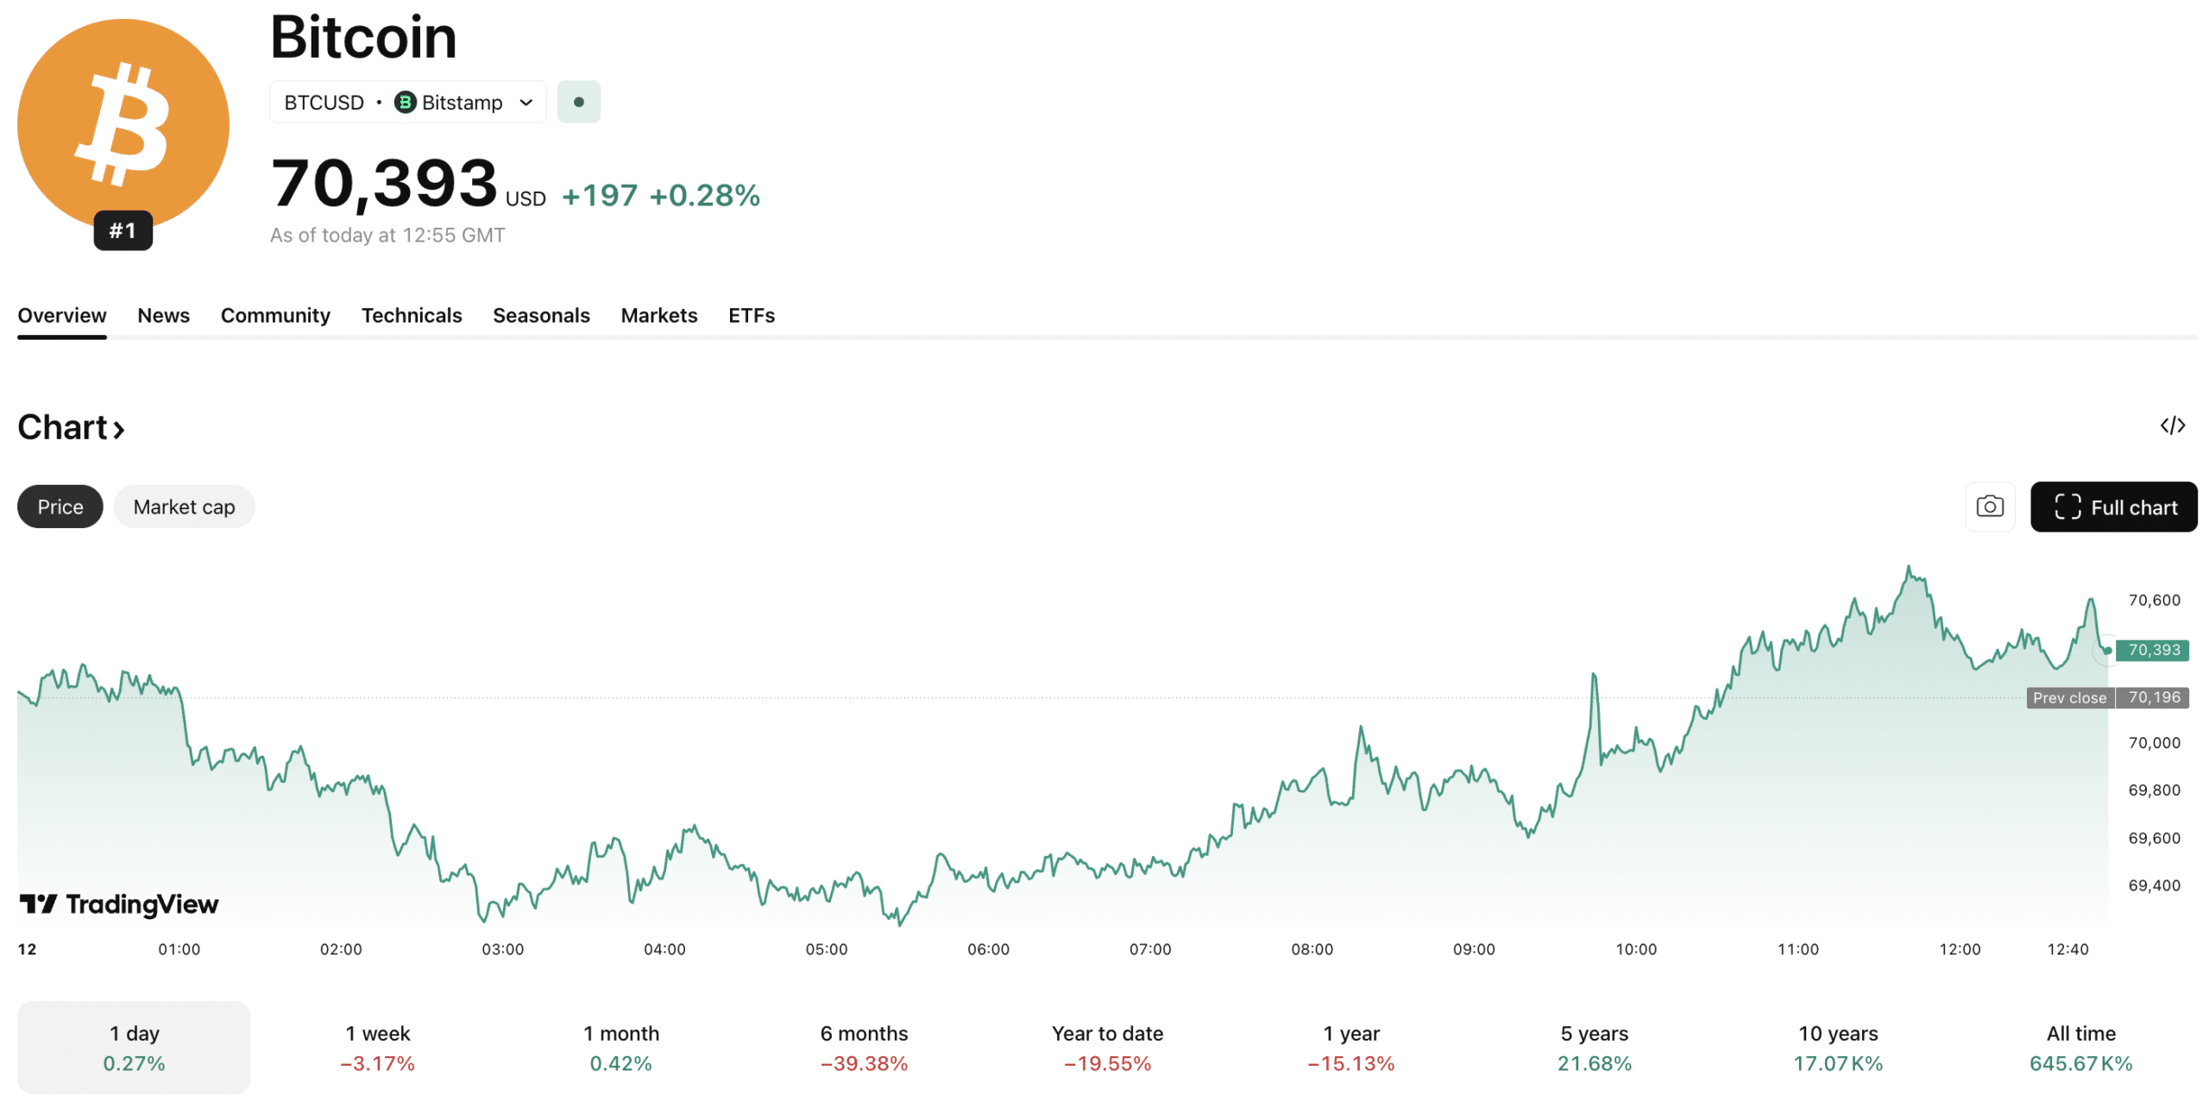
Task: Switch to the Technicals tab
Action: [x=412, y=315]
